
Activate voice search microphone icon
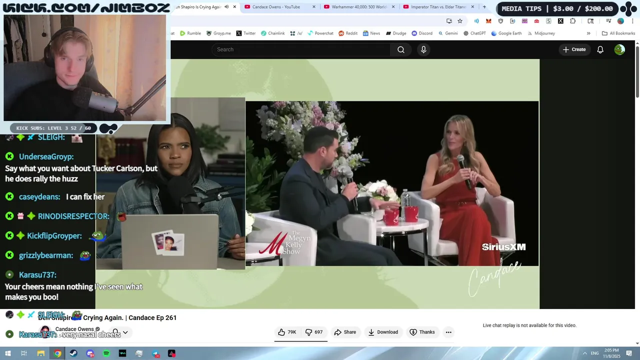click(x=423, y=49)
